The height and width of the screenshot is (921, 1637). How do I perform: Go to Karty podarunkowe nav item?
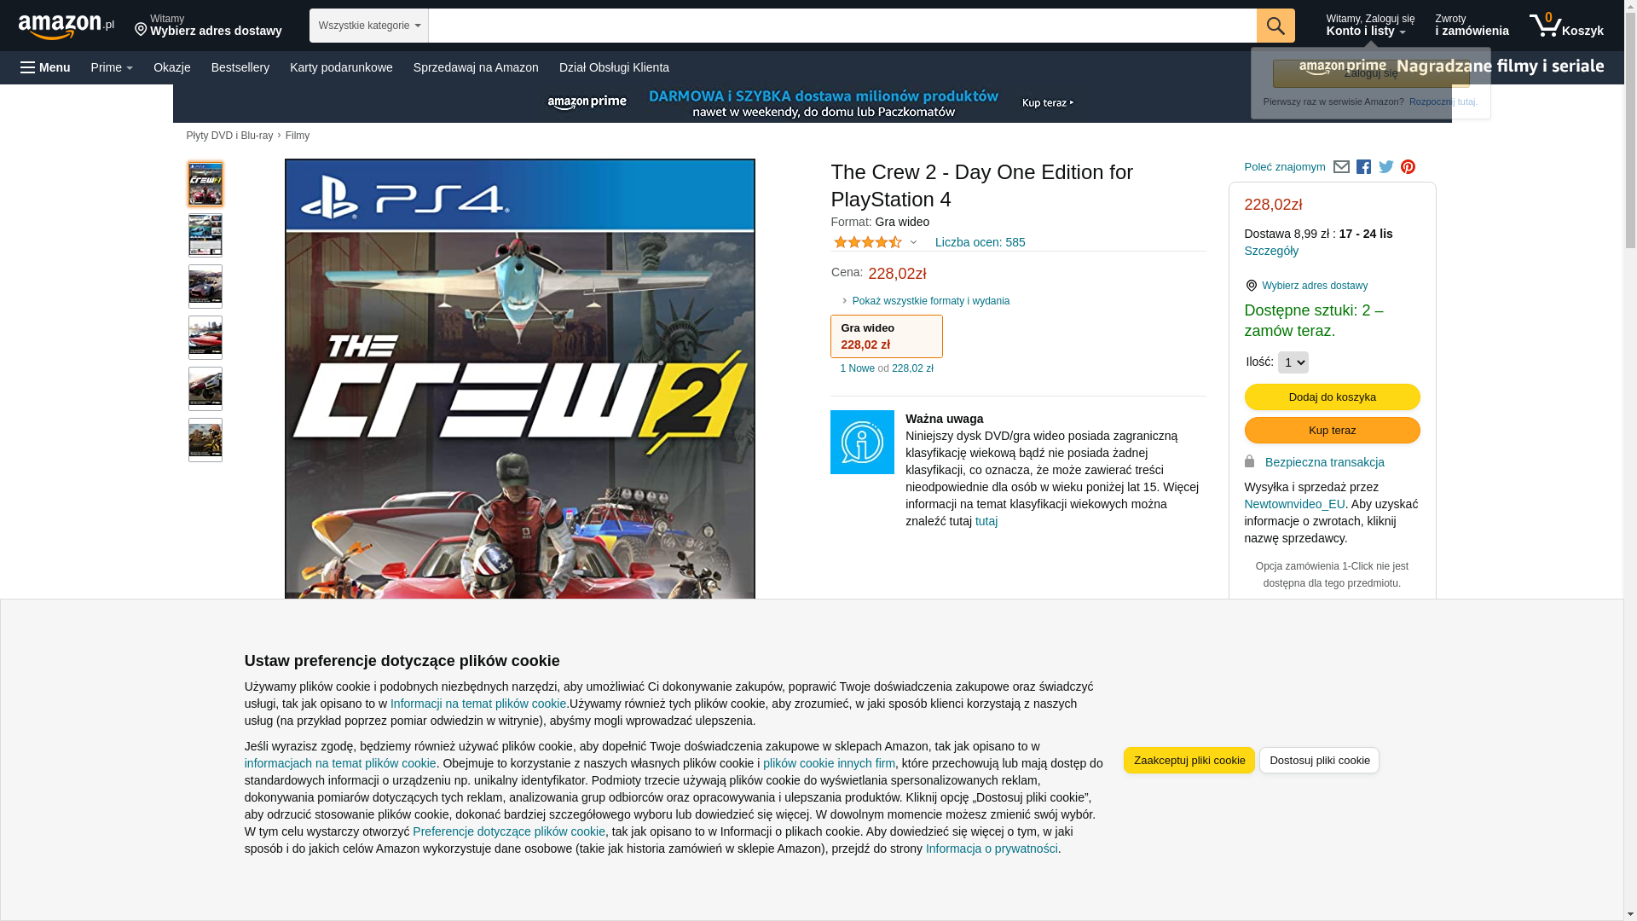coord(341,67)
